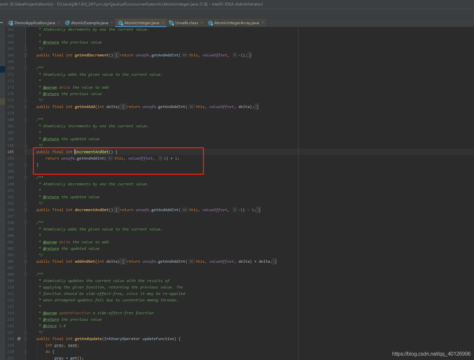
Task: Open the Unsafe.class tab
Action: [x=187, y=23]
